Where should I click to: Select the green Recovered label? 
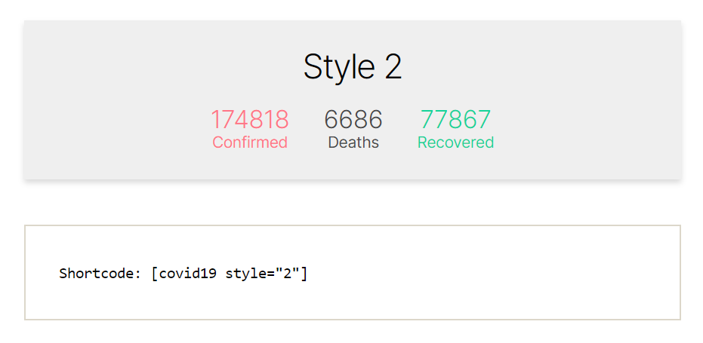coord(455,142)
